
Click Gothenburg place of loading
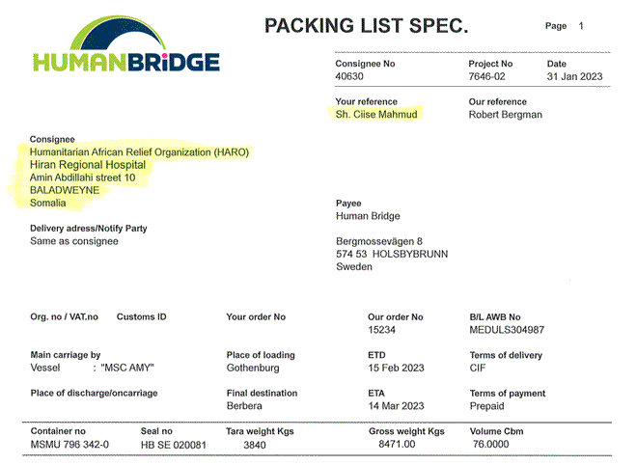click(253, 369)
